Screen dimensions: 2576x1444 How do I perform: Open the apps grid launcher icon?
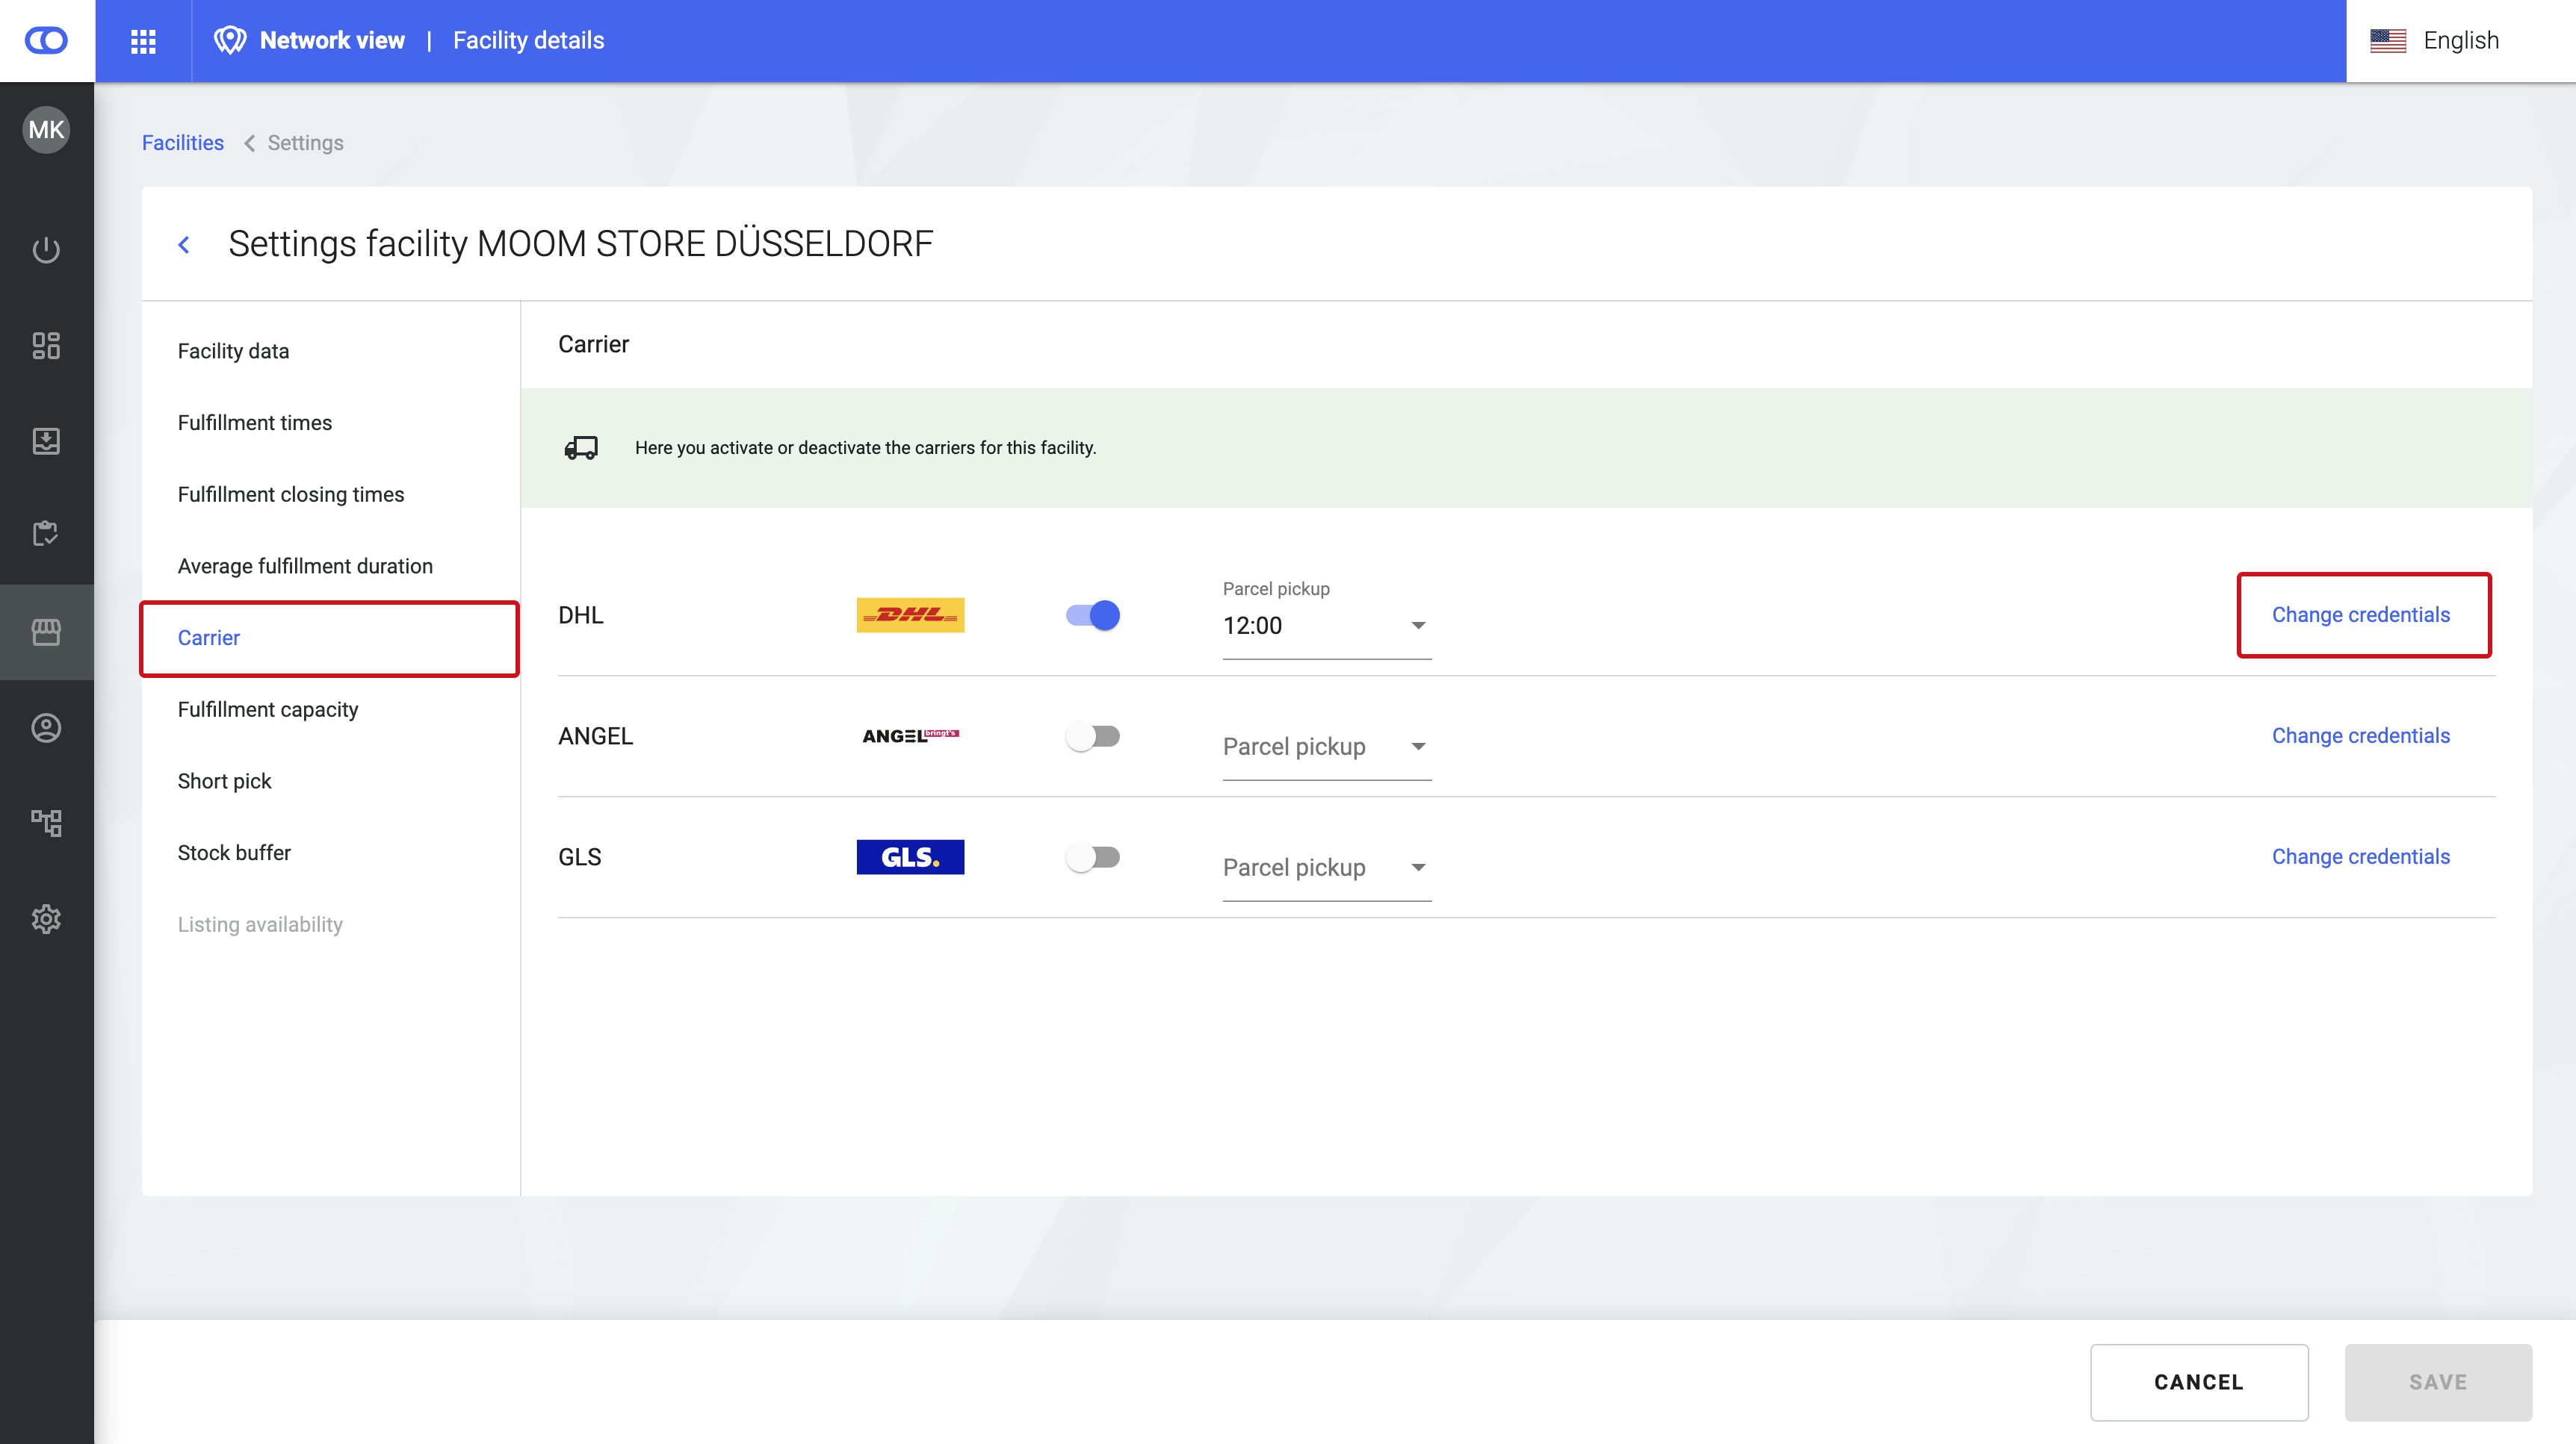pyautogui.click(x=143, y=41)
